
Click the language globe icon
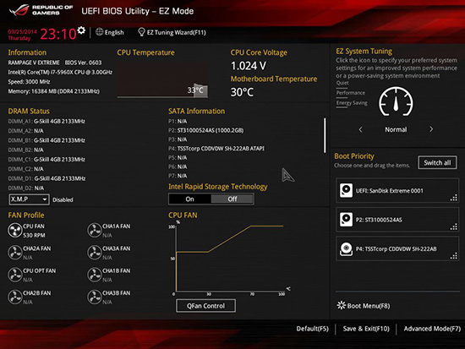pyautogui.click(x=100, y=32)
